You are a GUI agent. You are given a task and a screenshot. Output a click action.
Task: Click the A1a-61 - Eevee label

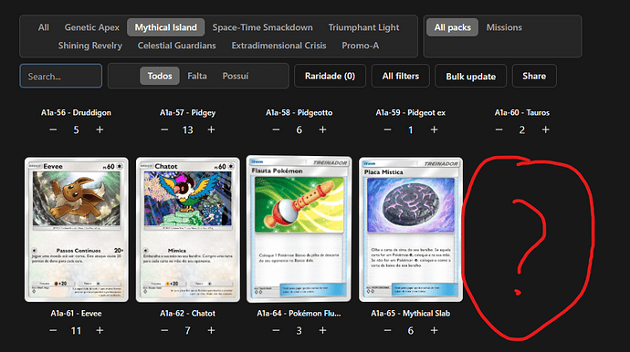76,314
